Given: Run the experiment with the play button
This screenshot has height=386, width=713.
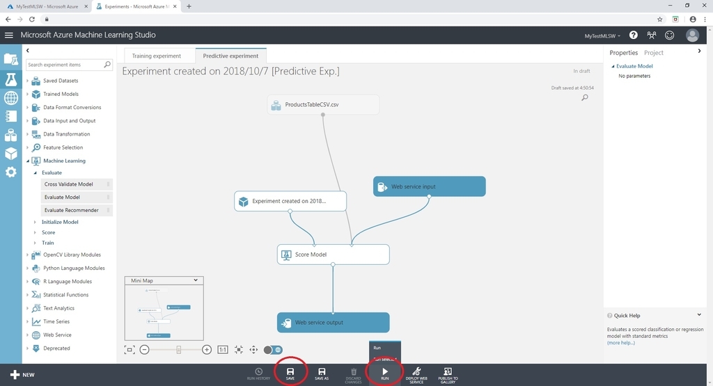Looking at the screenshot, I should point(384,374).
